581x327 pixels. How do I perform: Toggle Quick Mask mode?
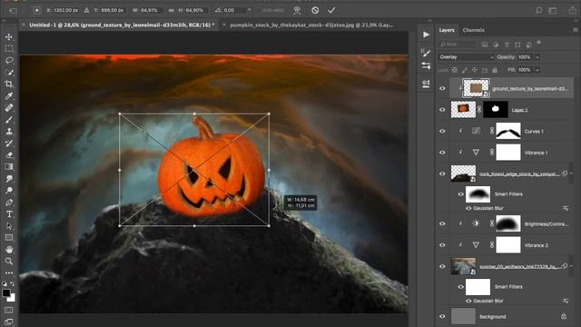click(x=9, y=310)
